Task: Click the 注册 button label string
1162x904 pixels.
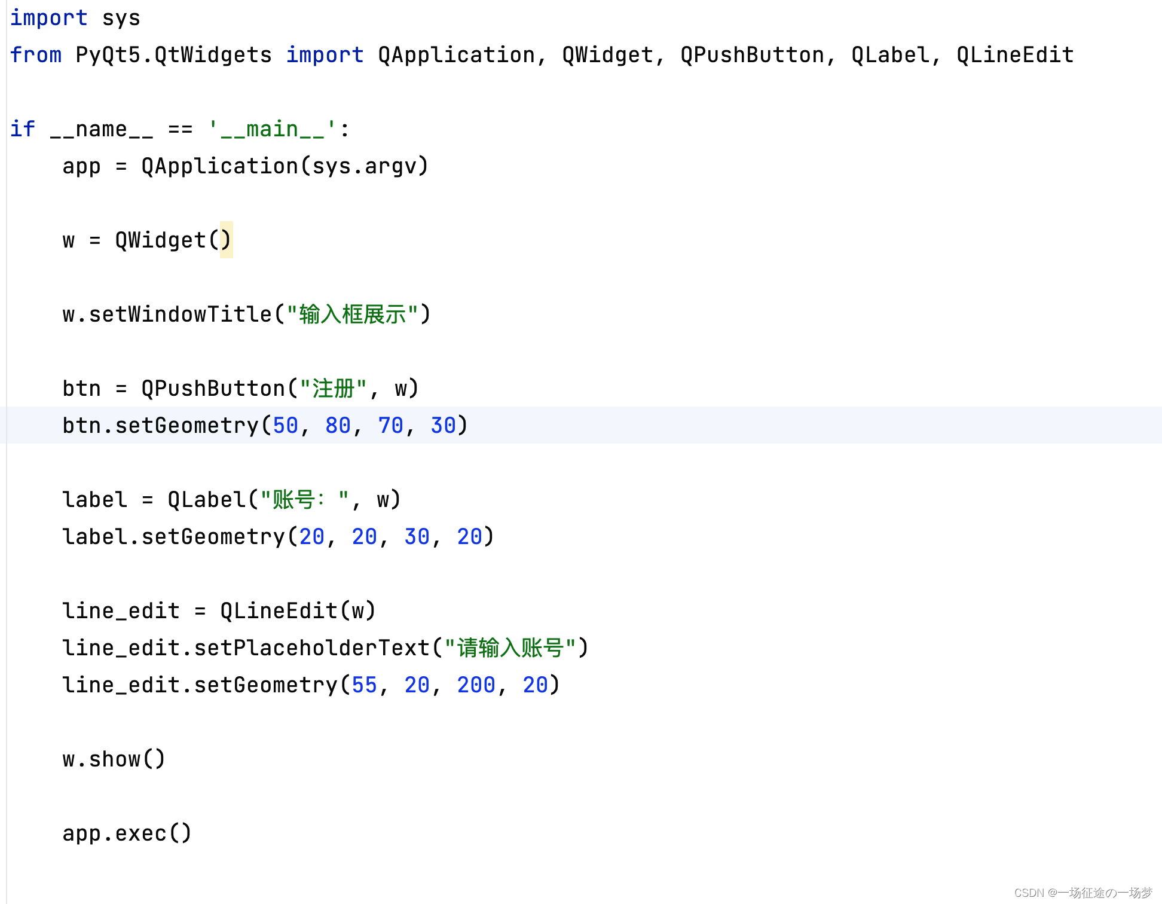Action: (333, 389)
